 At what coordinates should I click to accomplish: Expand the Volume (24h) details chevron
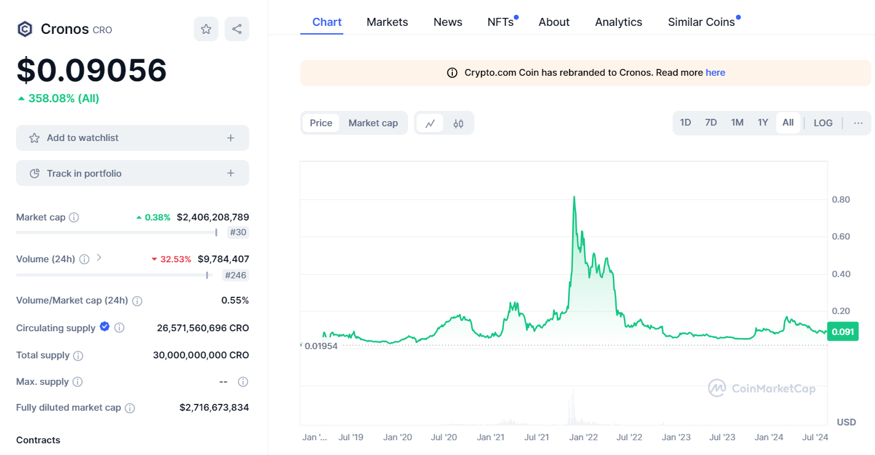99,258
